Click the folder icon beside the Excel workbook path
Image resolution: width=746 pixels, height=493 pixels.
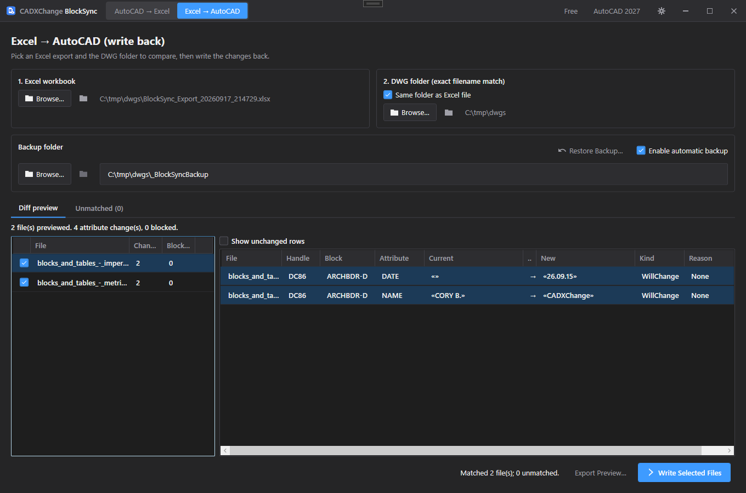[x=83, y=99]
